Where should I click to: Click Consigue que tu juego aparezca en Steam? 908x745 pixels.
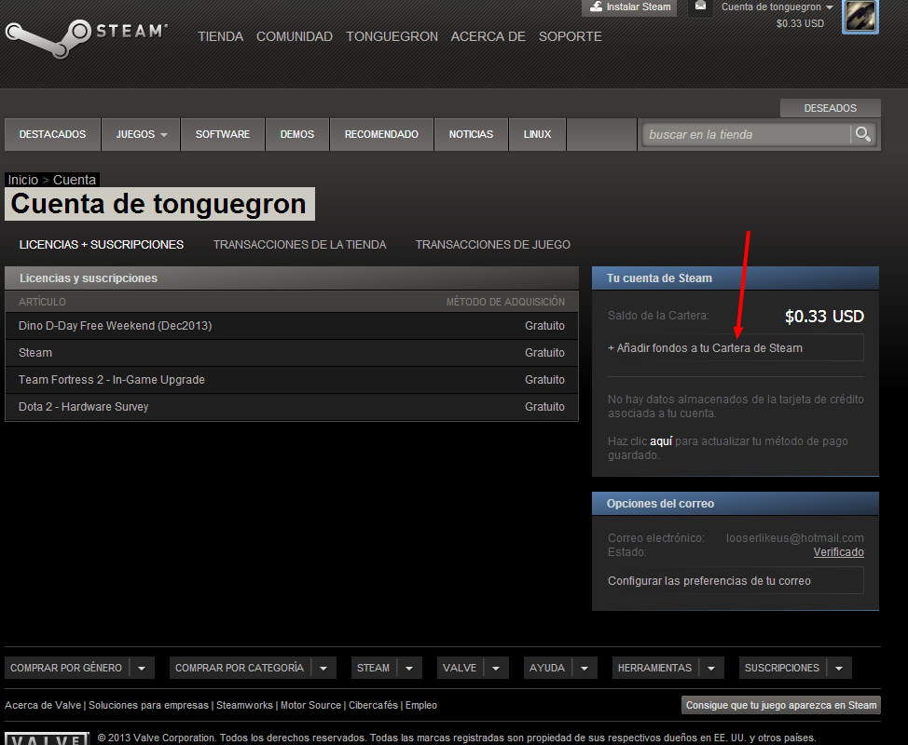(x=781, y=705)
